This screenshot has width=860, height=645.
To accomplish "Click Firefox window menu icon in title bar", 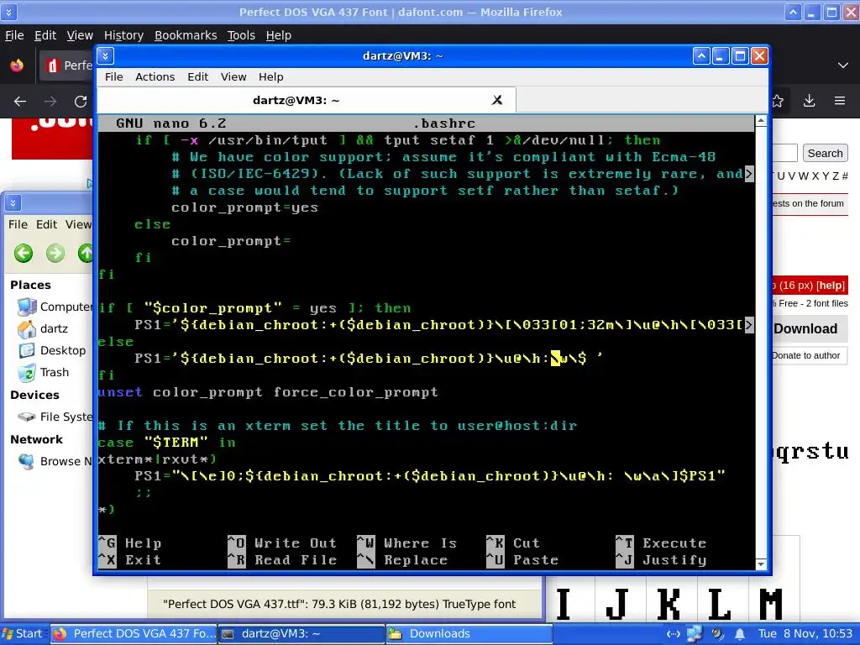I will pos(8,12).
